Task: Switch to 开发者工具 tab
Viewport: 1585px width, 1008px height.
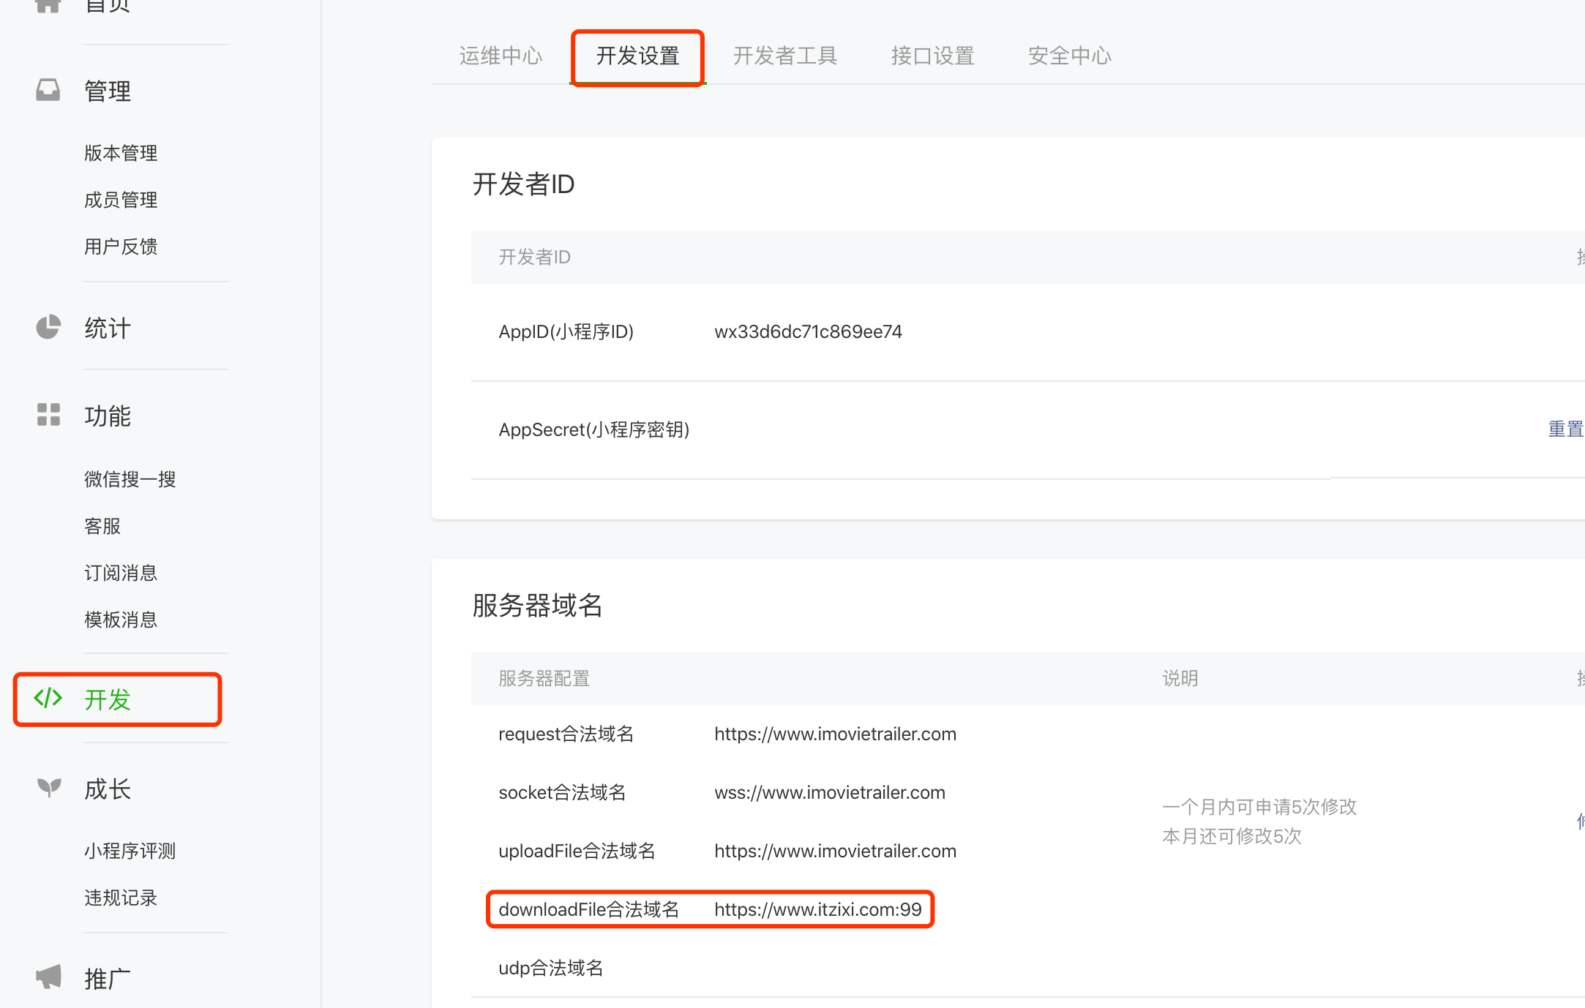Action: 784,56
